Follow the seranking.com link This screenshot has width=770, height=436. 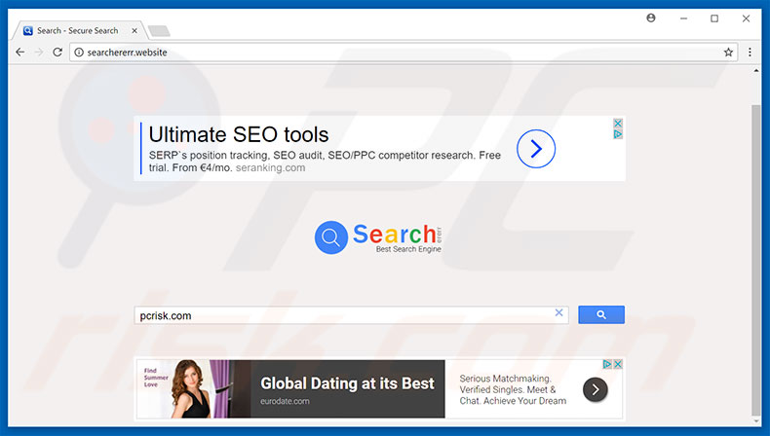tap(271, 167)
